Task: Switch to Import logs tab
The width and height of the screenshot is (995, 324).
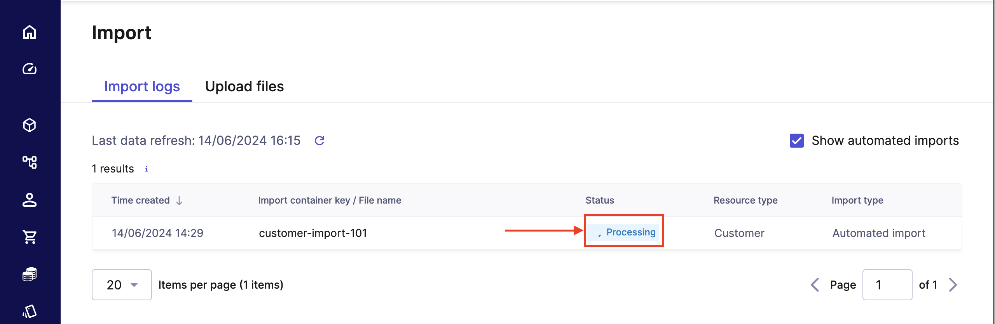Action: coord(142,87)
